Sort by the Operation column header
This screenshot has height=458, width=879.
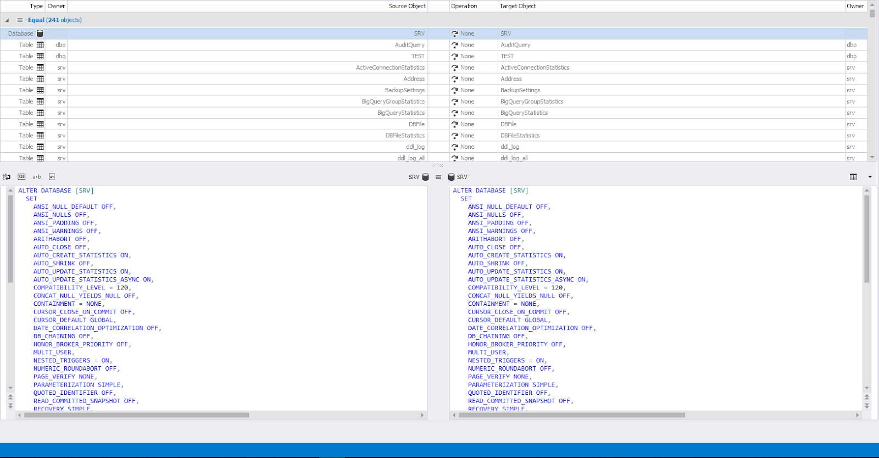click(x=464, y=6)
